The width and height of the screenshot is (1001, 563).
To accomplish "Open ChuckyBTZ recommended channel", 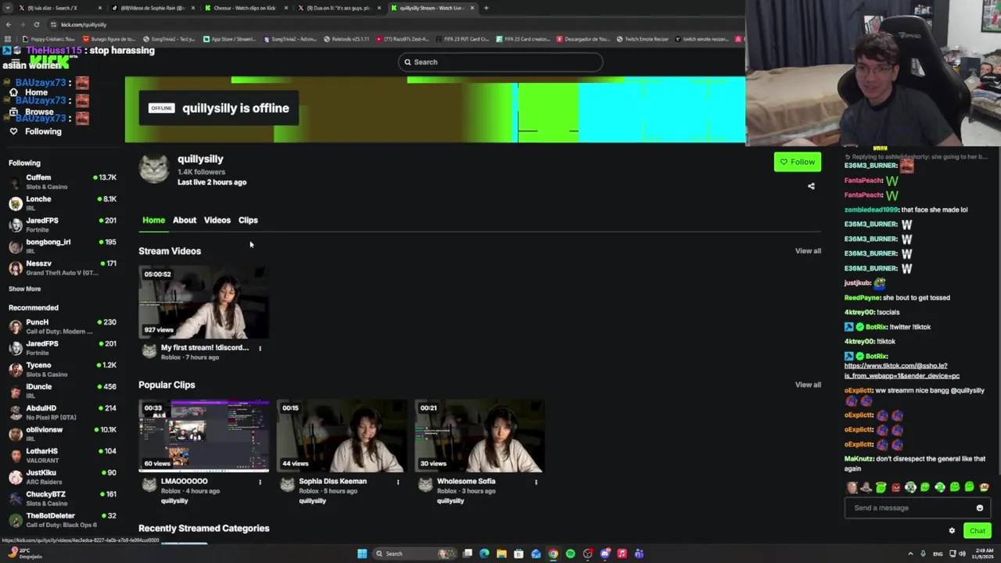I will tap(63, 498).
